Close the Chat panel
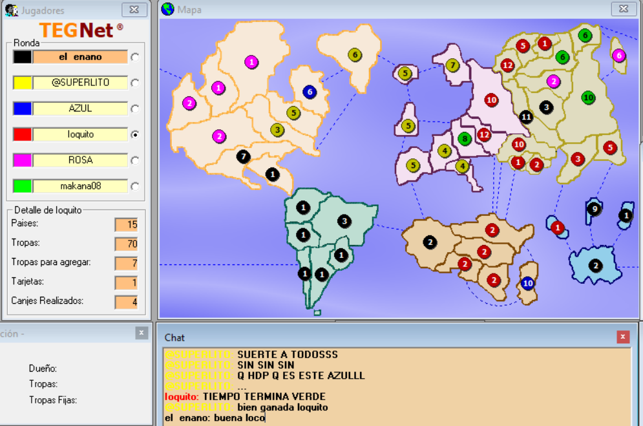Image resolution: width=643 pixels, height=426 pixels. (622, 337)
